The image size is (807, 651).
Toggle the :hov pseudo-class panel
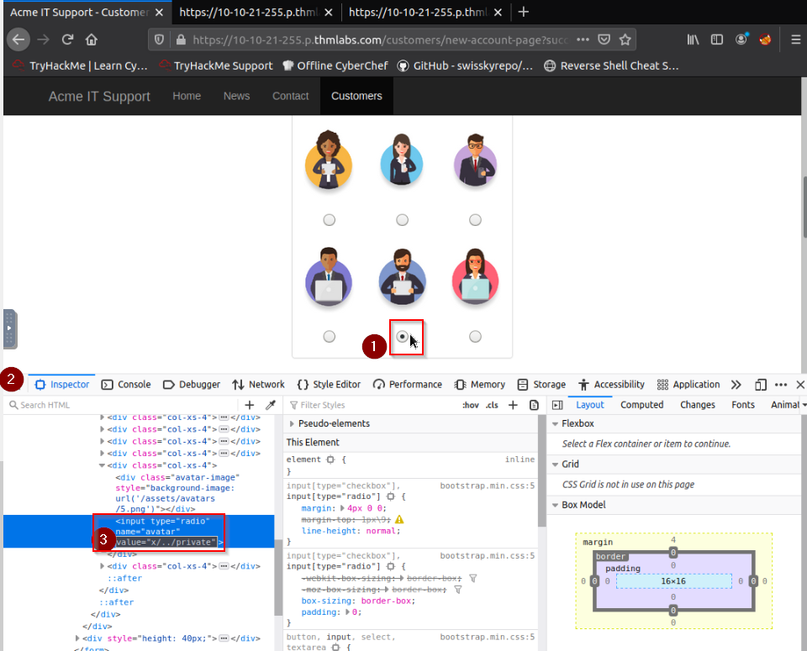click(x=471, y=405)
